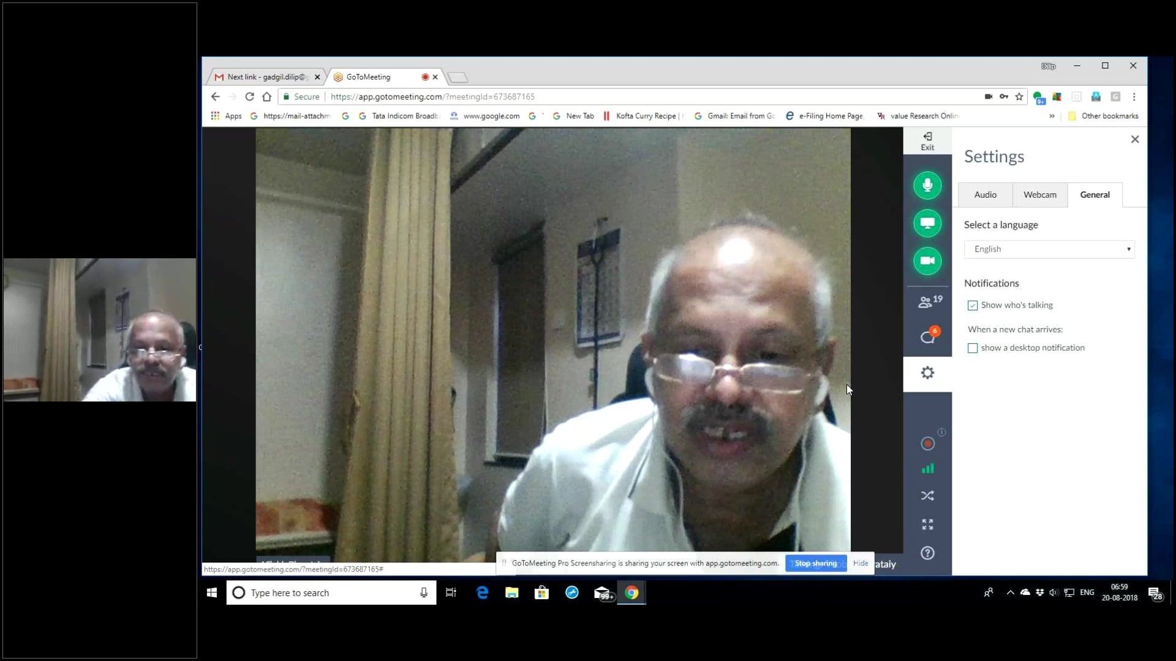Show hidden system tray icons arrow
1176x661 pixels.
click(x=1010, y=592)
